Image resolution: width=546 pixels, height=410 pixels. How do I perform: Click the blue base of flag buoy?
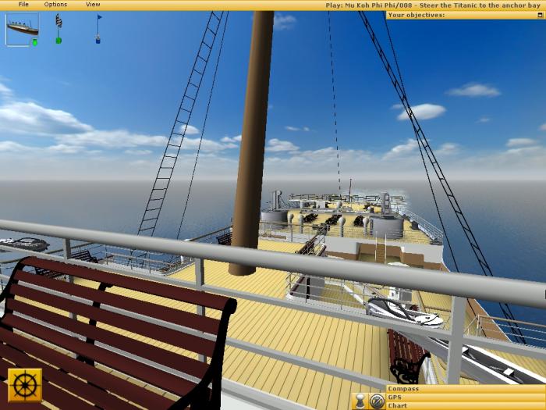click(x=98, y=40)
